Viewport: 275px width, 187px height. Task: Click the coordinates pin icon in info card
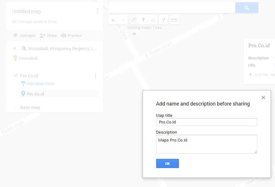click(x=250, y=75)
